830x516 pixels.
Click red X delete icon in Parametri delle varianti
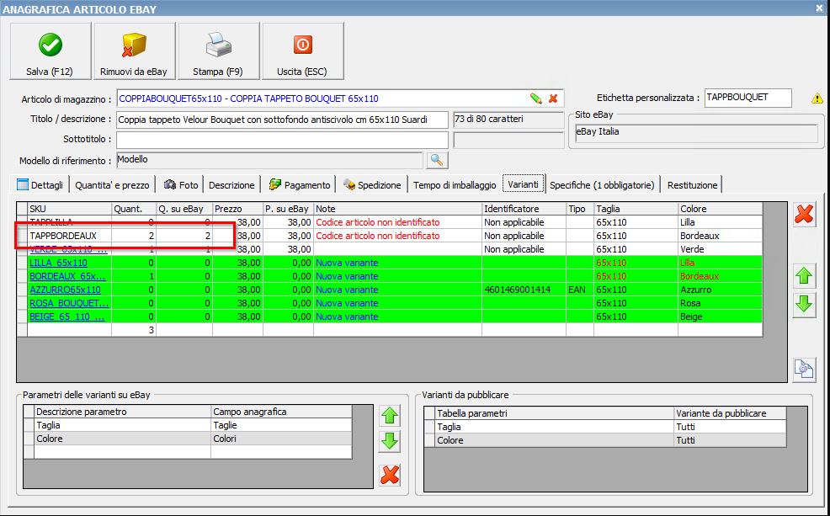point(390,475)
